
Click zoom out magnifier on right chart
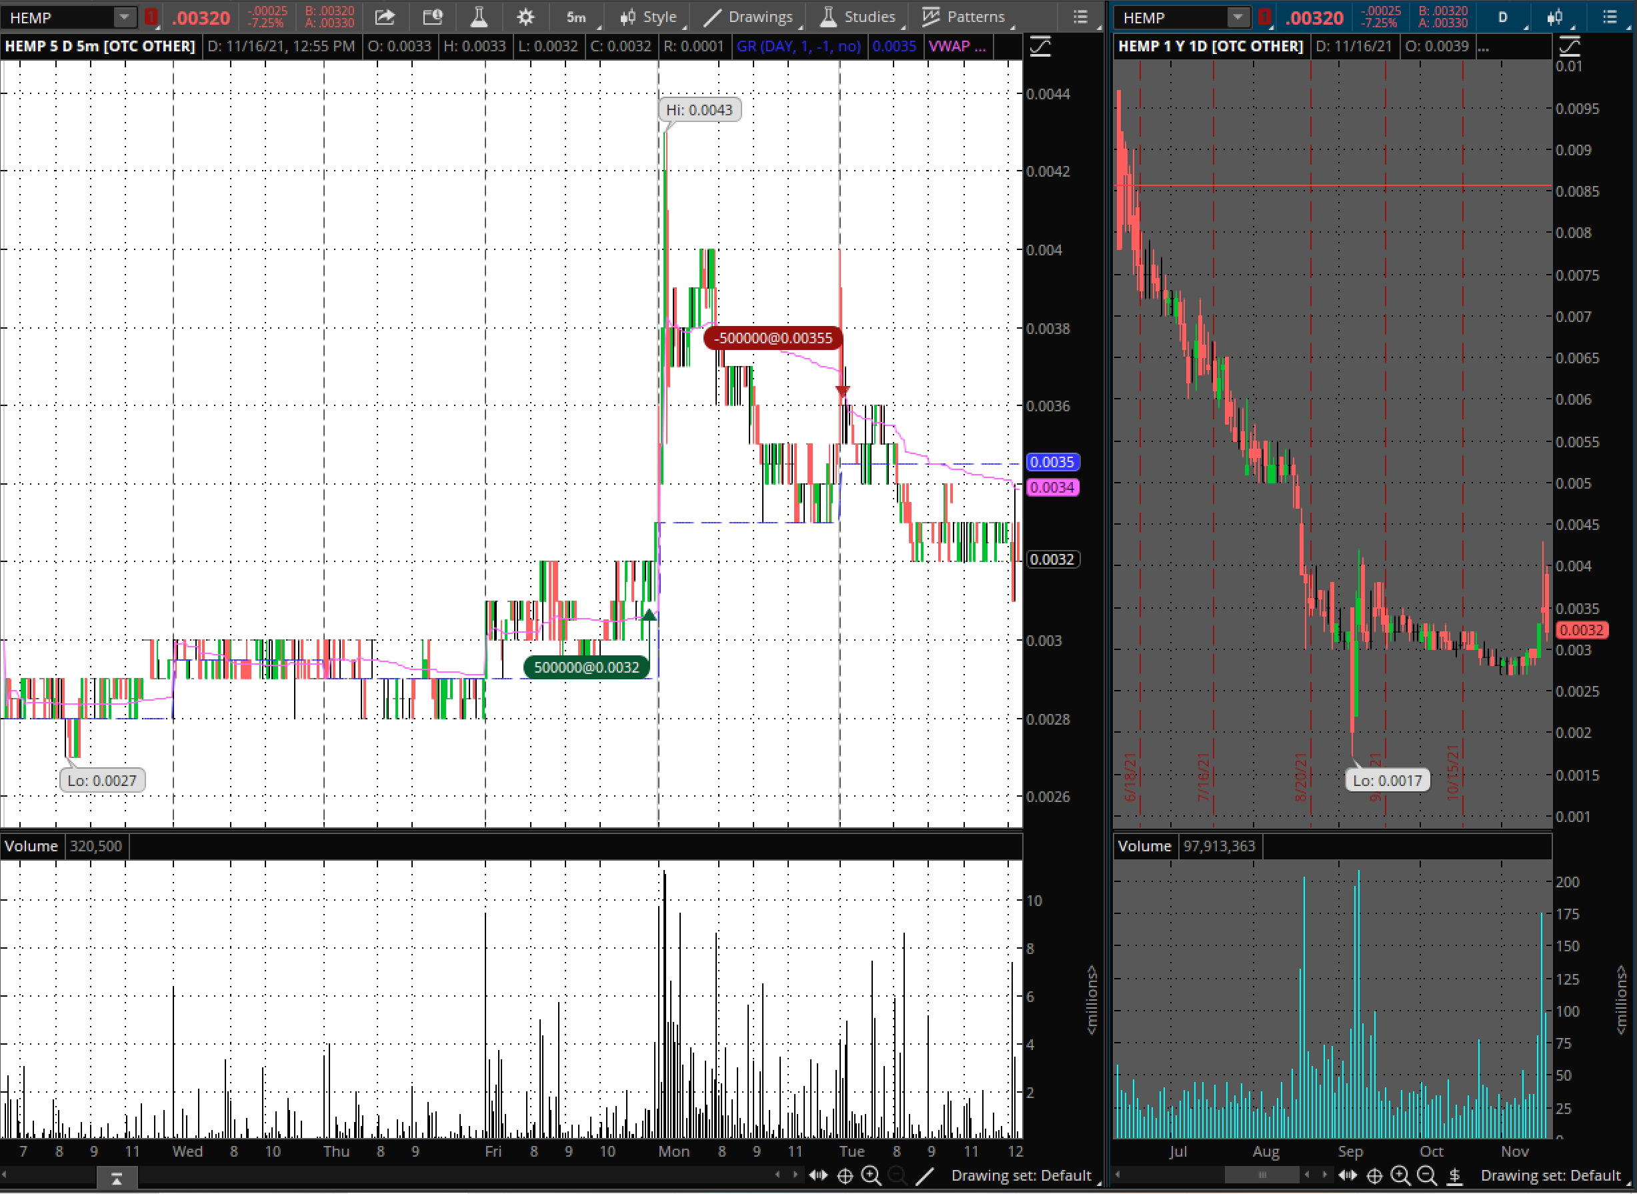point(1427,1176)
